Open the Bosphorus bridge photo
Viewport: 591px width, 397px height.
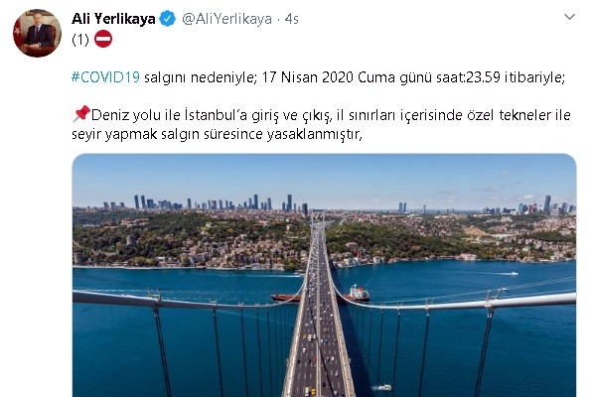(x=324, y=275)
